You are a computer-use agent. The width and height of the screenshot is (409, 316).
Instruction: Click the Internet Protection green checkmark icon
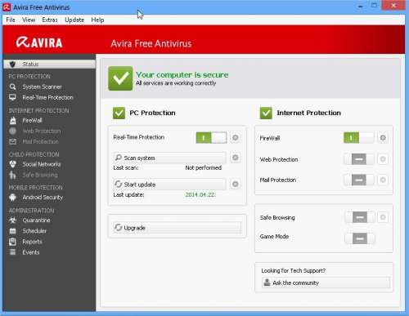pos(266,113)
